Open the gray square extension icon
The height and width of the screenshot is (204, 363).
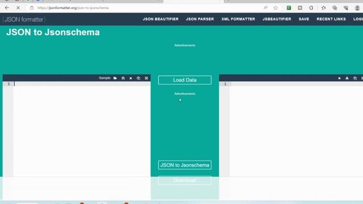(x=300, y=8)
